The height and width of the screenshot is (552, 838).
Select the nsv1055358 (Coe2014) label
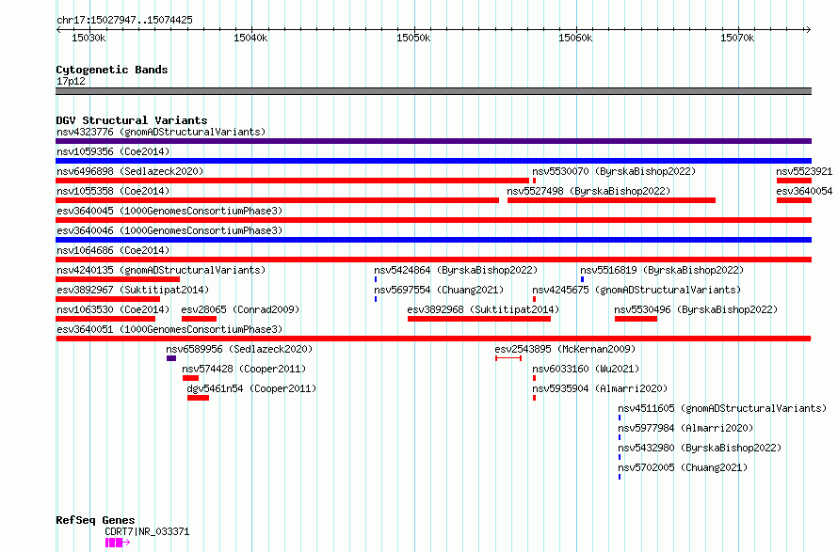113,191
